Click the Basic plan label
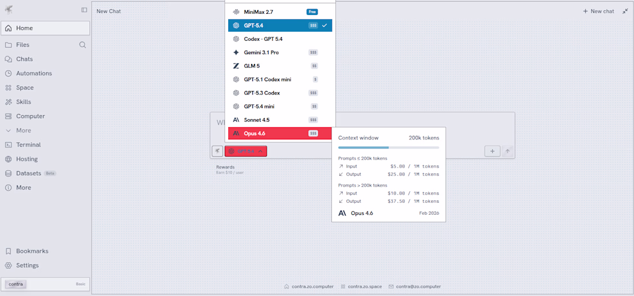Viewport: 634px width, 296px height. pyautogui.click(x=81, y=284)
